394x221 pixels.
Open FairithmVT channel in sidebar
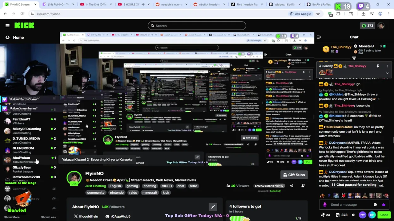30,121
